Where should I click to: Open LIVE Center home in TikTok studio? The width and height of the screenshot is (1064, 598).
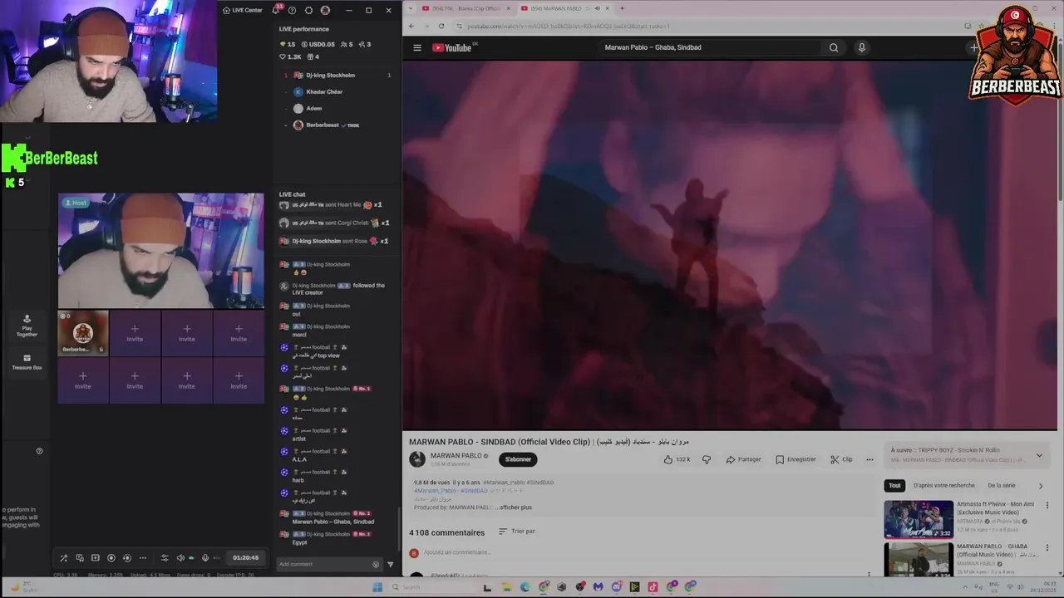(242, 10)
